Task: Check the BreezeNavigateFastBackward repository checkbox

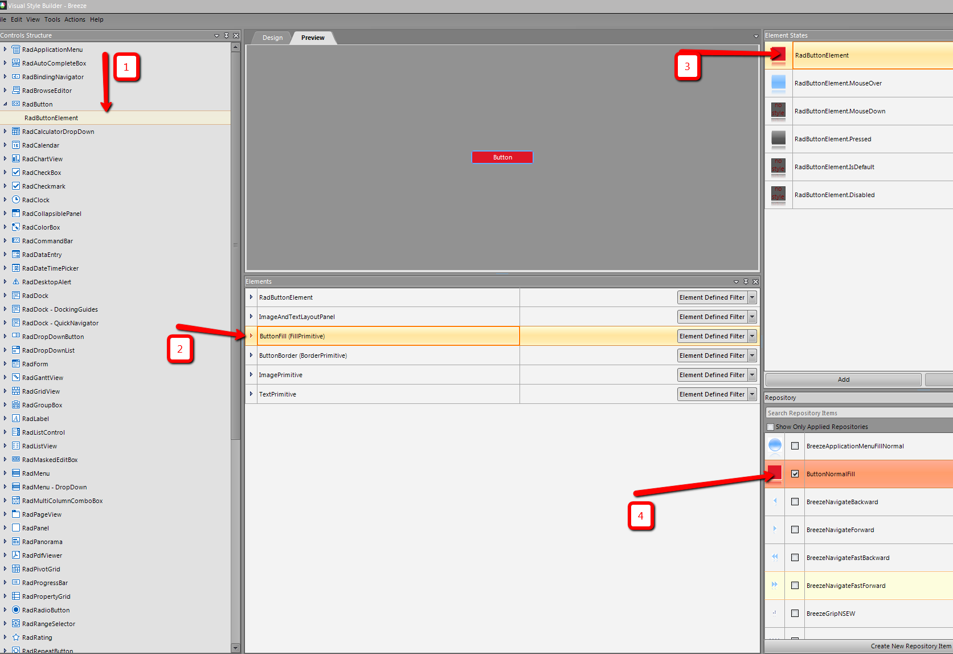Action: 795,558
